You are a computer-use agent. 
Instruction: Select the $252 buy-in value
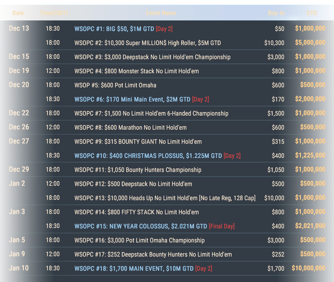(x=278, y=254)
